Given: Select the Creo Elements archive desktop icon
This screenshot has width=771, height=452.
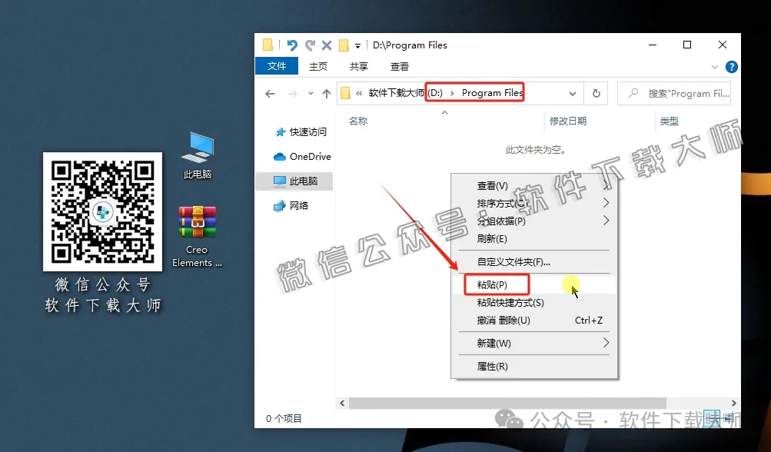Looking at the screenshot, I should click(198, 237).
